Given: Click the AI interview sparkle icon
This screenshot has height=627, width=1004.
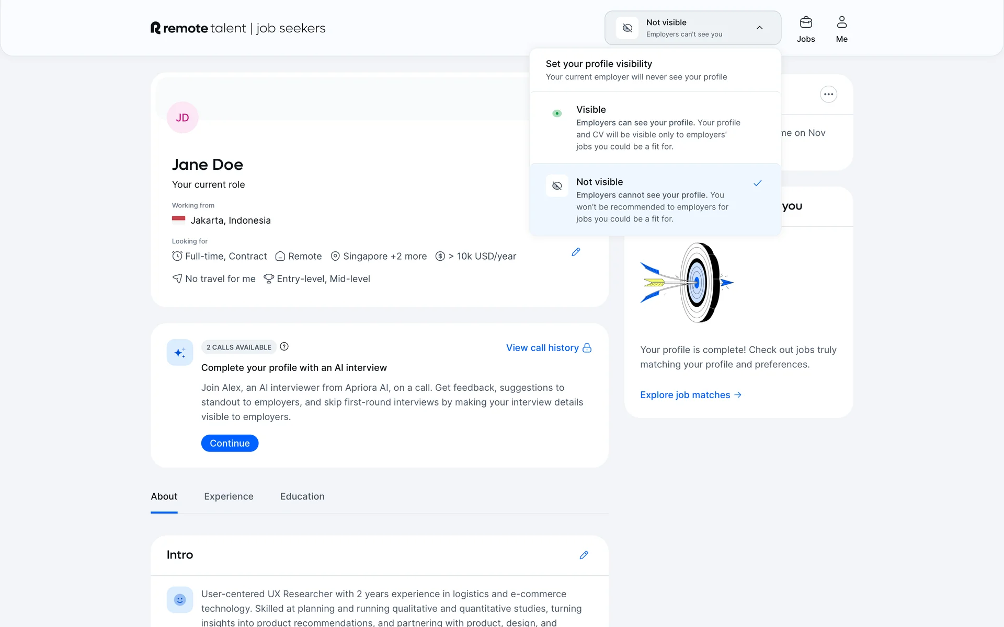Looking at the screenshot, I should tap(180, 353).
